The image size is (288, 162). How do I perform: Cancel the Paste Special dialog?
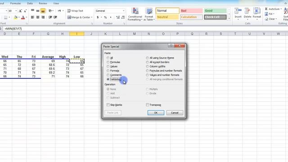(x=175, y=113)
